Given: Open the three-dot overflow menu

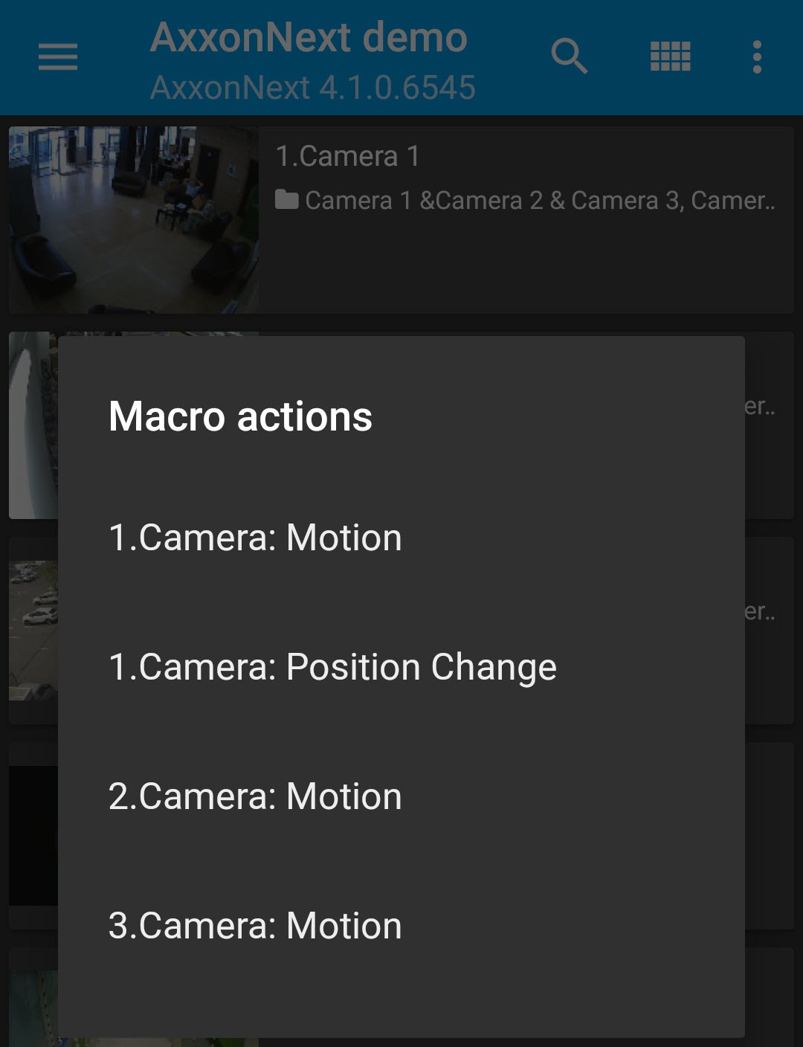Looking at the screenshot, I should [x=757, y=57].
